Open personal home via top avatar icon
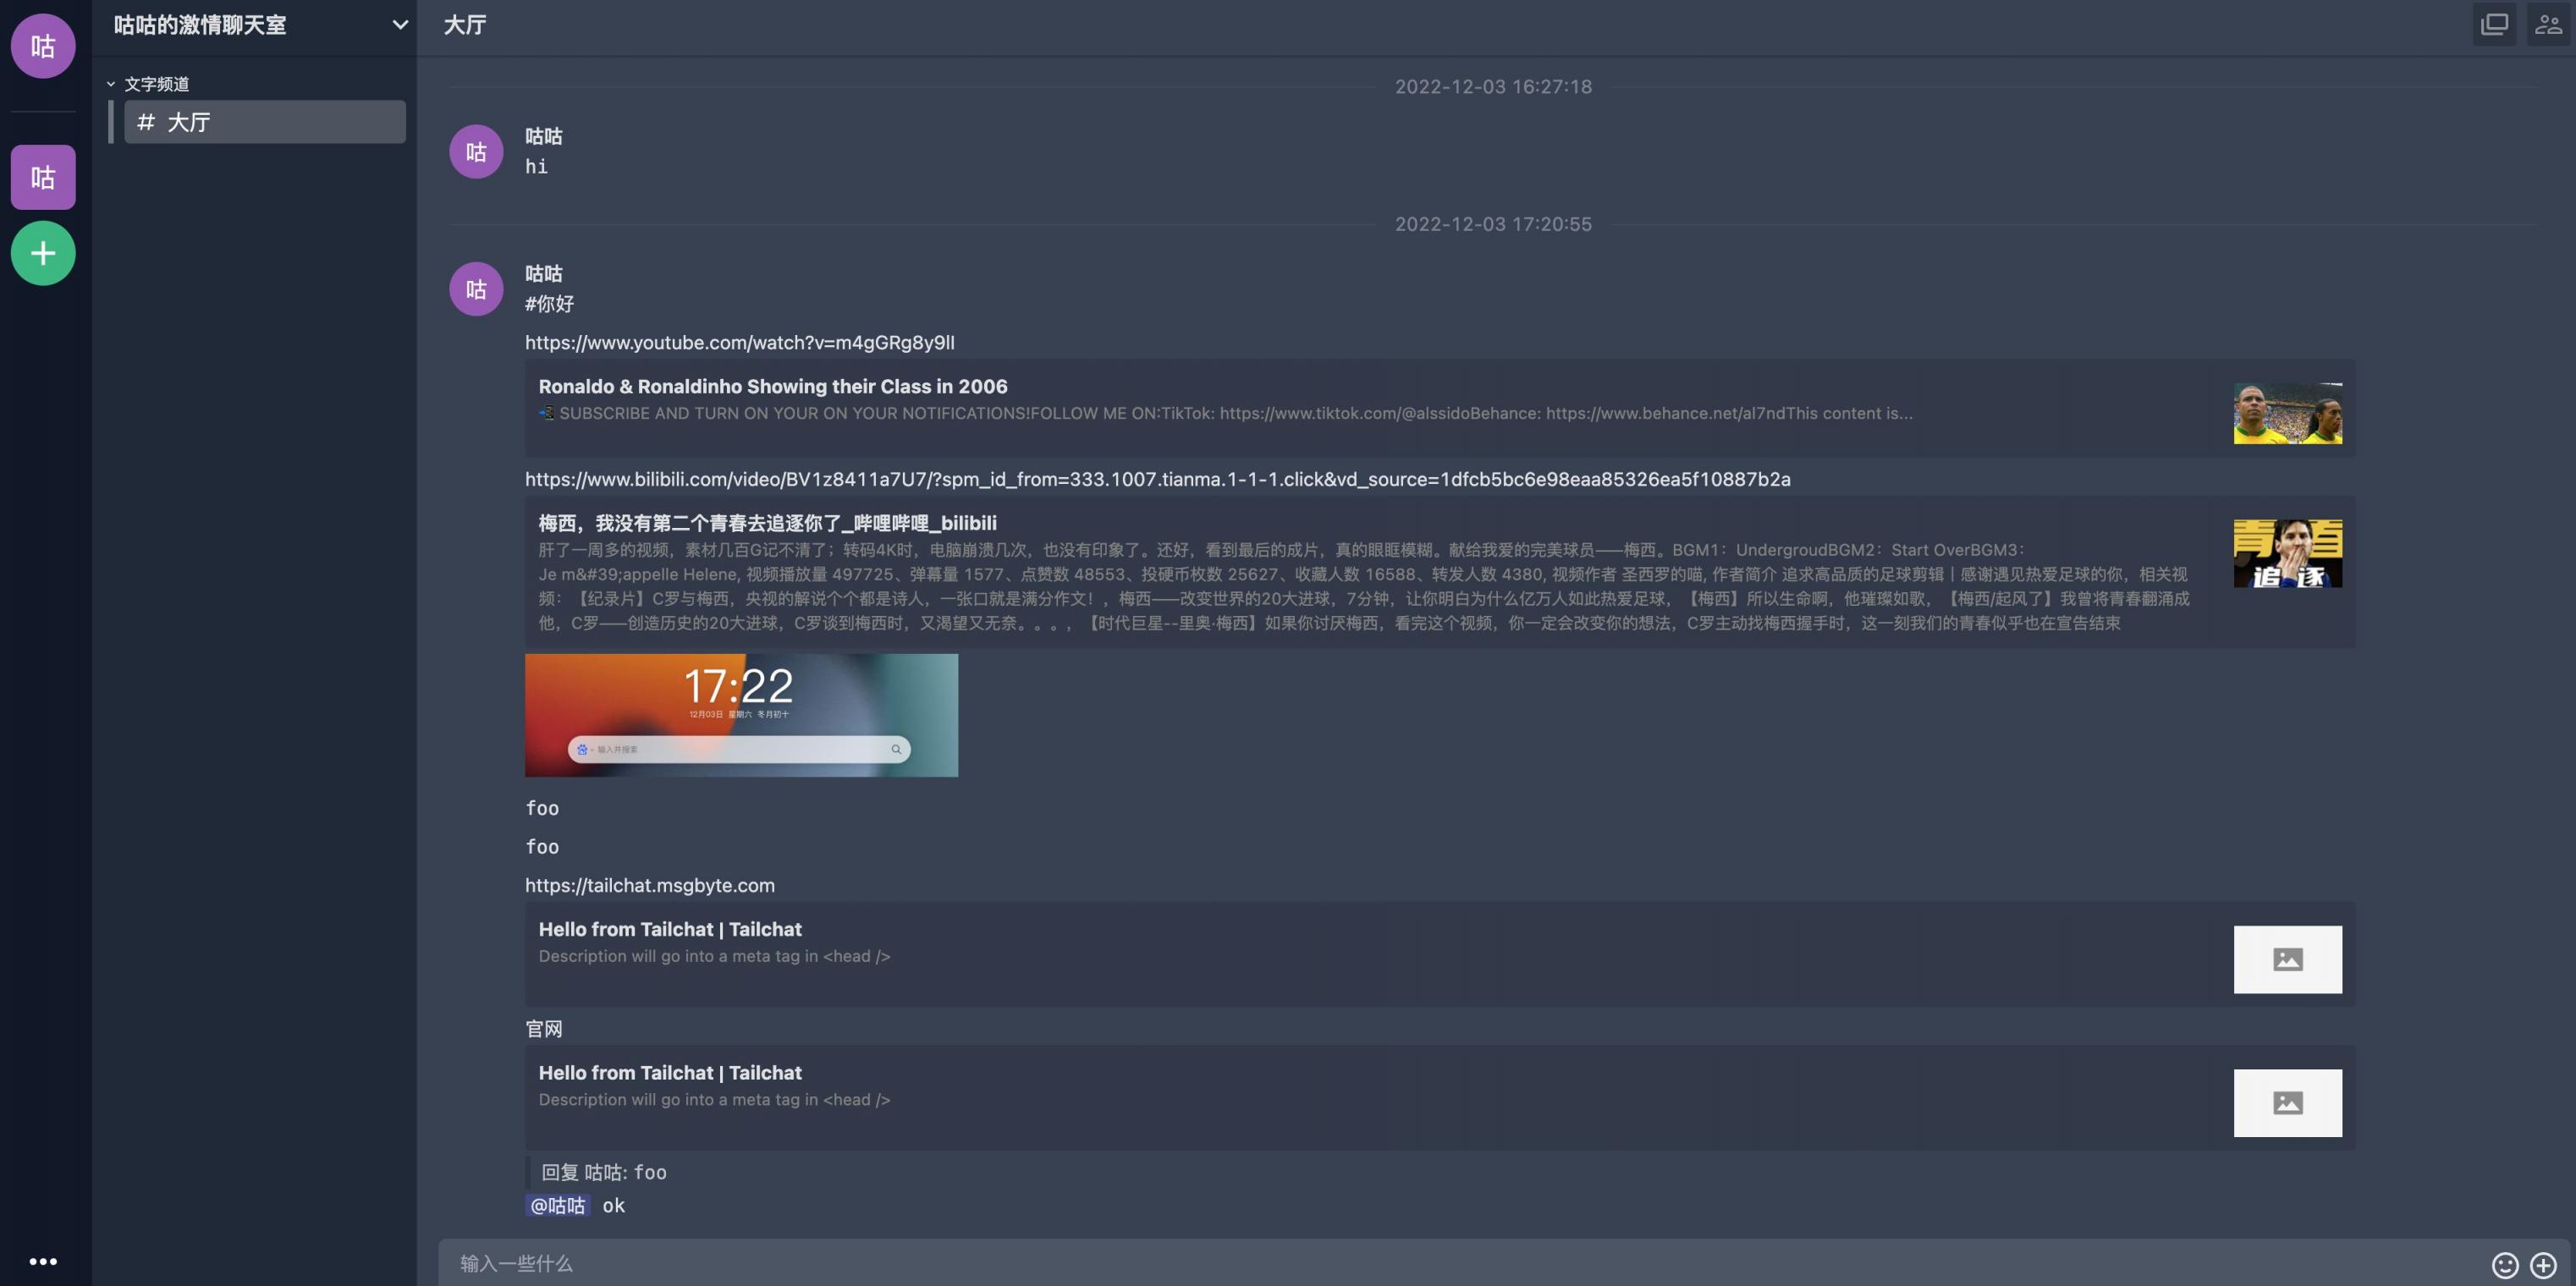 pos(43,46)
